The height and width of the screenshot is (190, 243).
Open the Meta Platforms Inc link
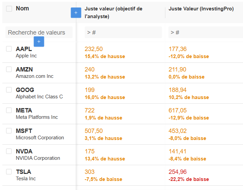37,117
